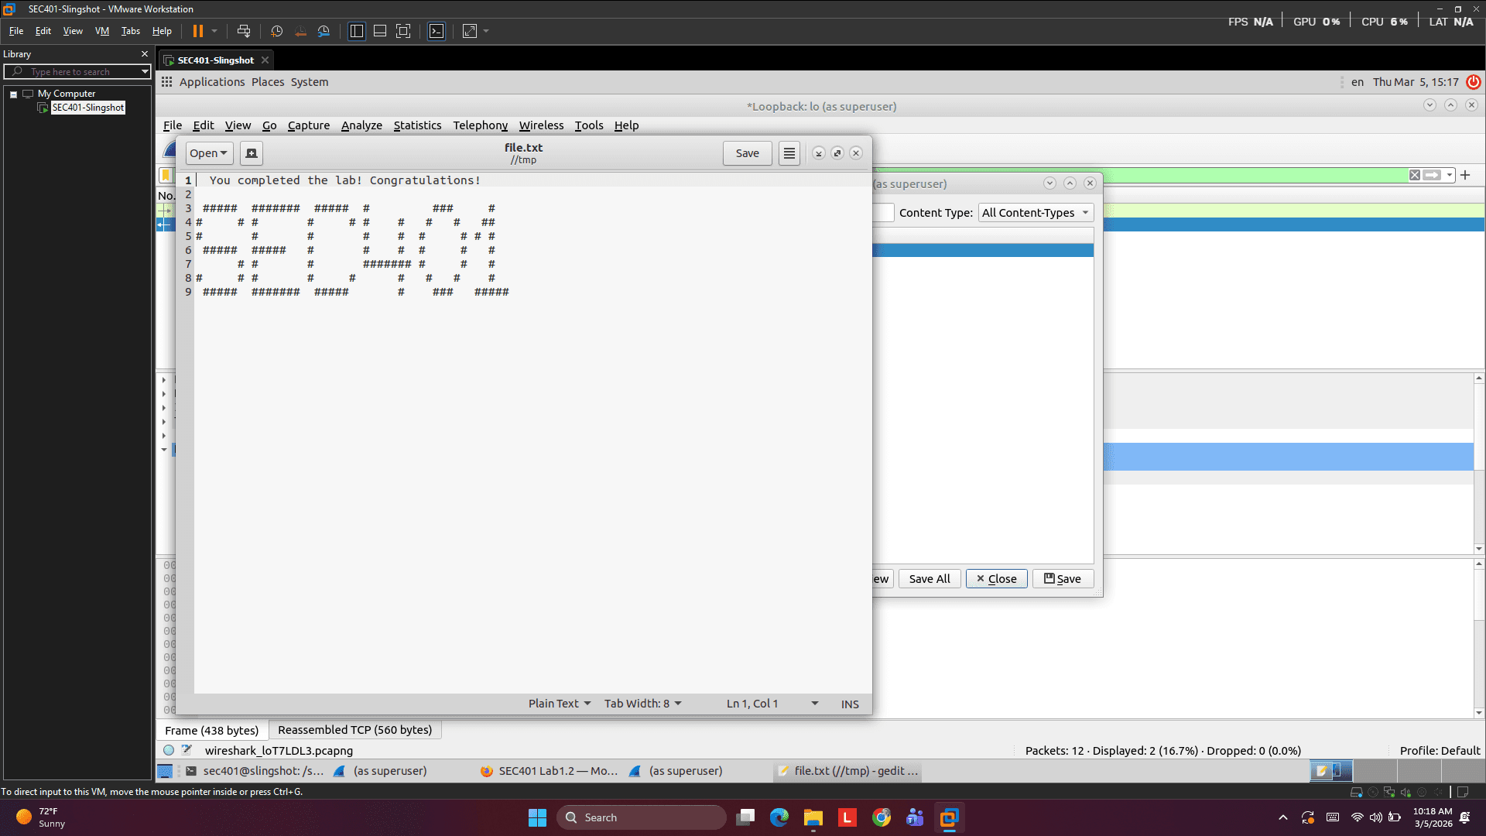Switch to the Reassembled TCP tab
Viewport: 1486px width, 836px height.
coord(354,729)
